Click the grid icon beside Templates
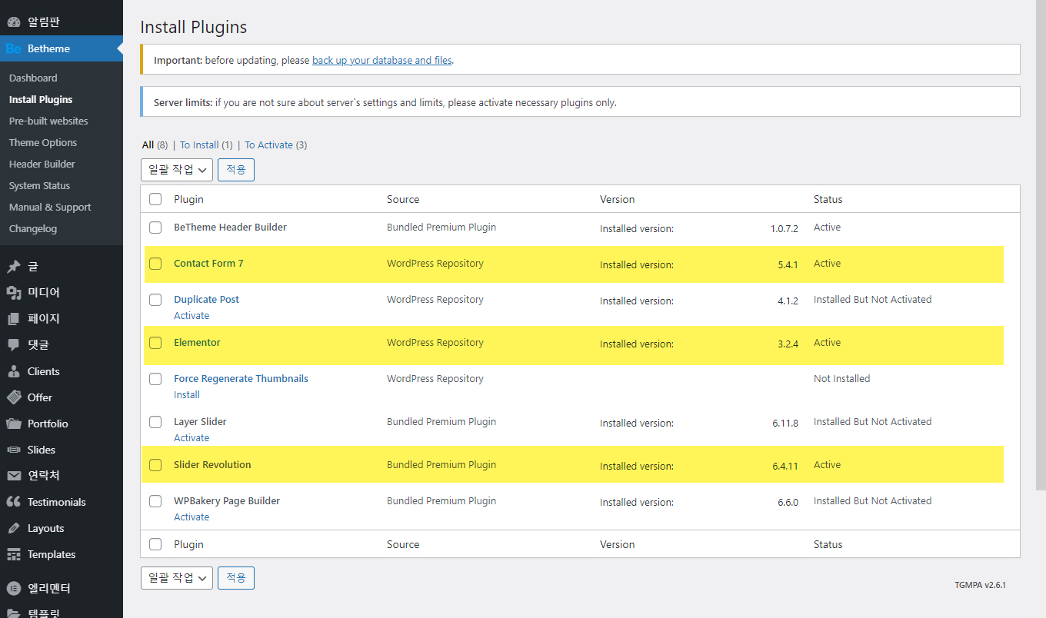The height and width of the screenshot is (618, 1046). [14, 554]
